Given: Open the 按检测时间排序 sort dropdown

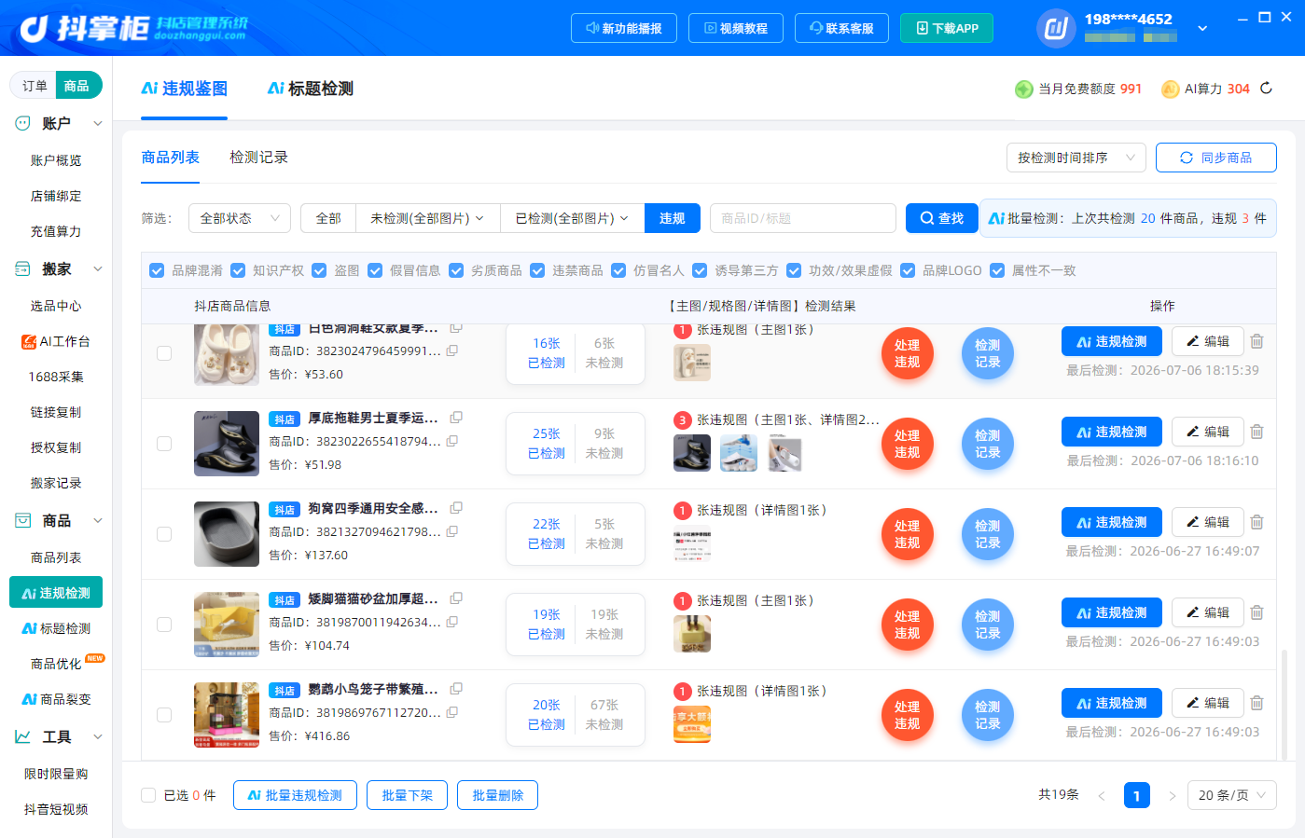Looking at the screenshot, I should pyautogui.click(x=1076, y=158).
